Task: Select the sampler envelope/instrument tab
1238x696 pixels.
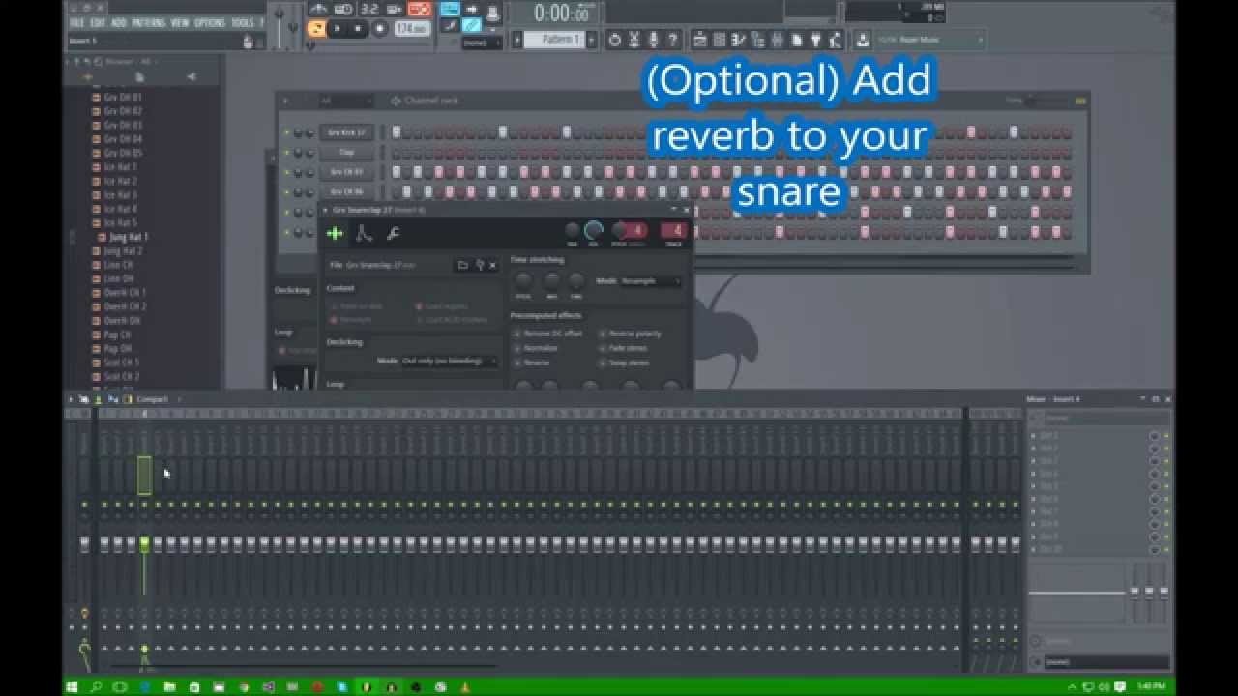Action: tap(364, 233)
